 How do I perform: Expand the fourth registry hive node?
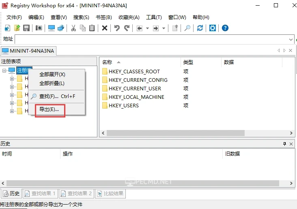(x=12, y=103)
